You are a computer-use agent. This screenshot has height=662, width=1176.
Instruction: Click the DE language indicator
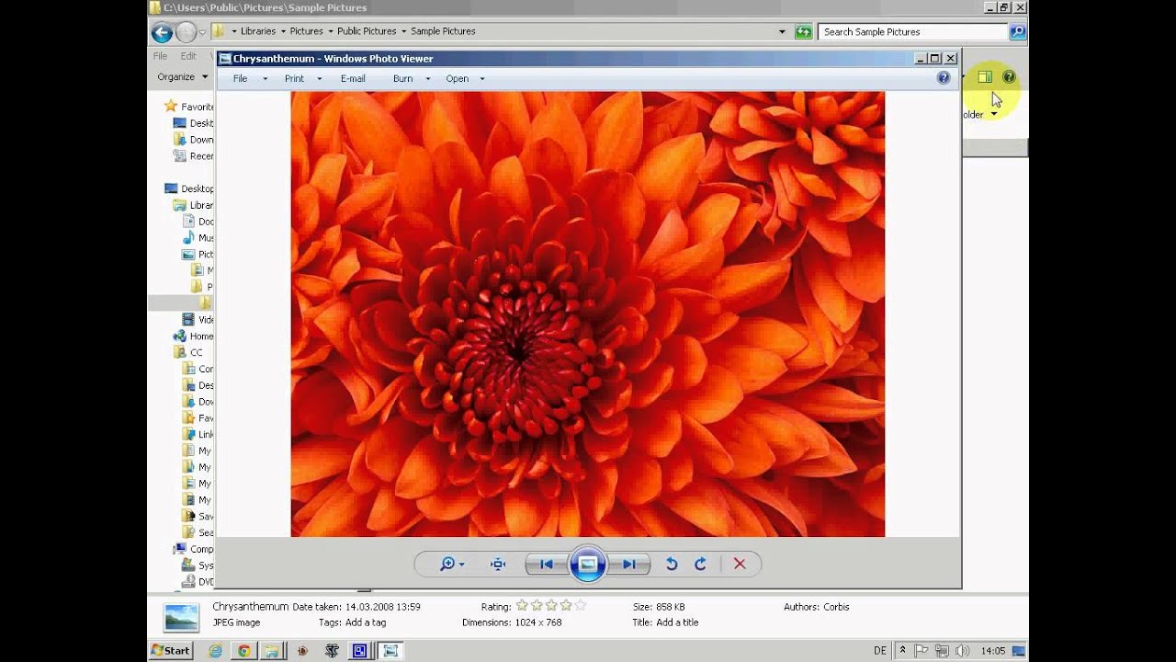pos(880,650)
